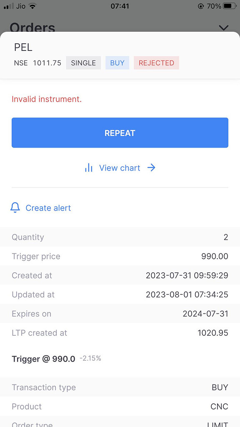
Task: Select the Create alert option
Action: [x=48, y=208]
